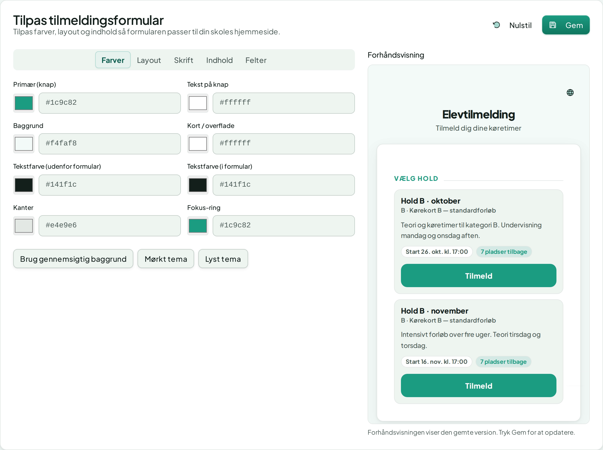Image resolution: width=603 pixels, height=450 pixels.
Task: Click '7 pladser tilbage' in Hold B oktober
Action: coord(504,252)
